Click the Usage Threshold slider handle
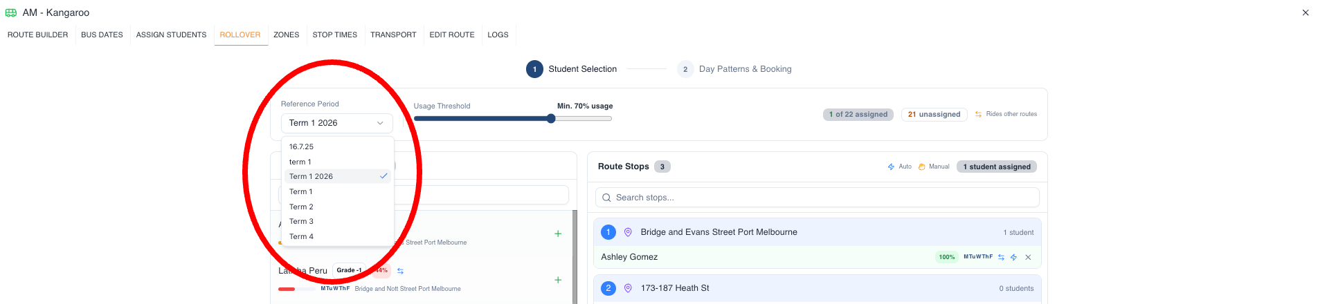Image resolution: width=1318 pixels, height=304 pixels. coord(551,118)
